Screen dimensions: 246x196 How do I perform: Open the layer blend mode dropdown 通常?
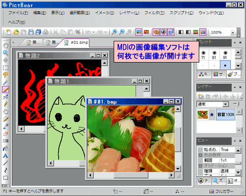(x=226, y=104)
